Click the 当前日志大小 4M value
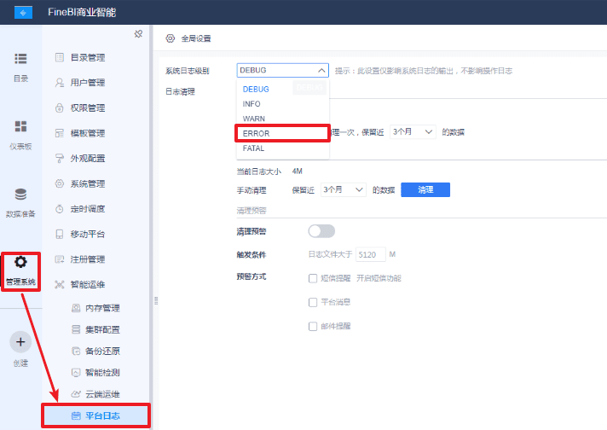Image resolution: width=607 pixels, height=430 pixels. point(297,171)
